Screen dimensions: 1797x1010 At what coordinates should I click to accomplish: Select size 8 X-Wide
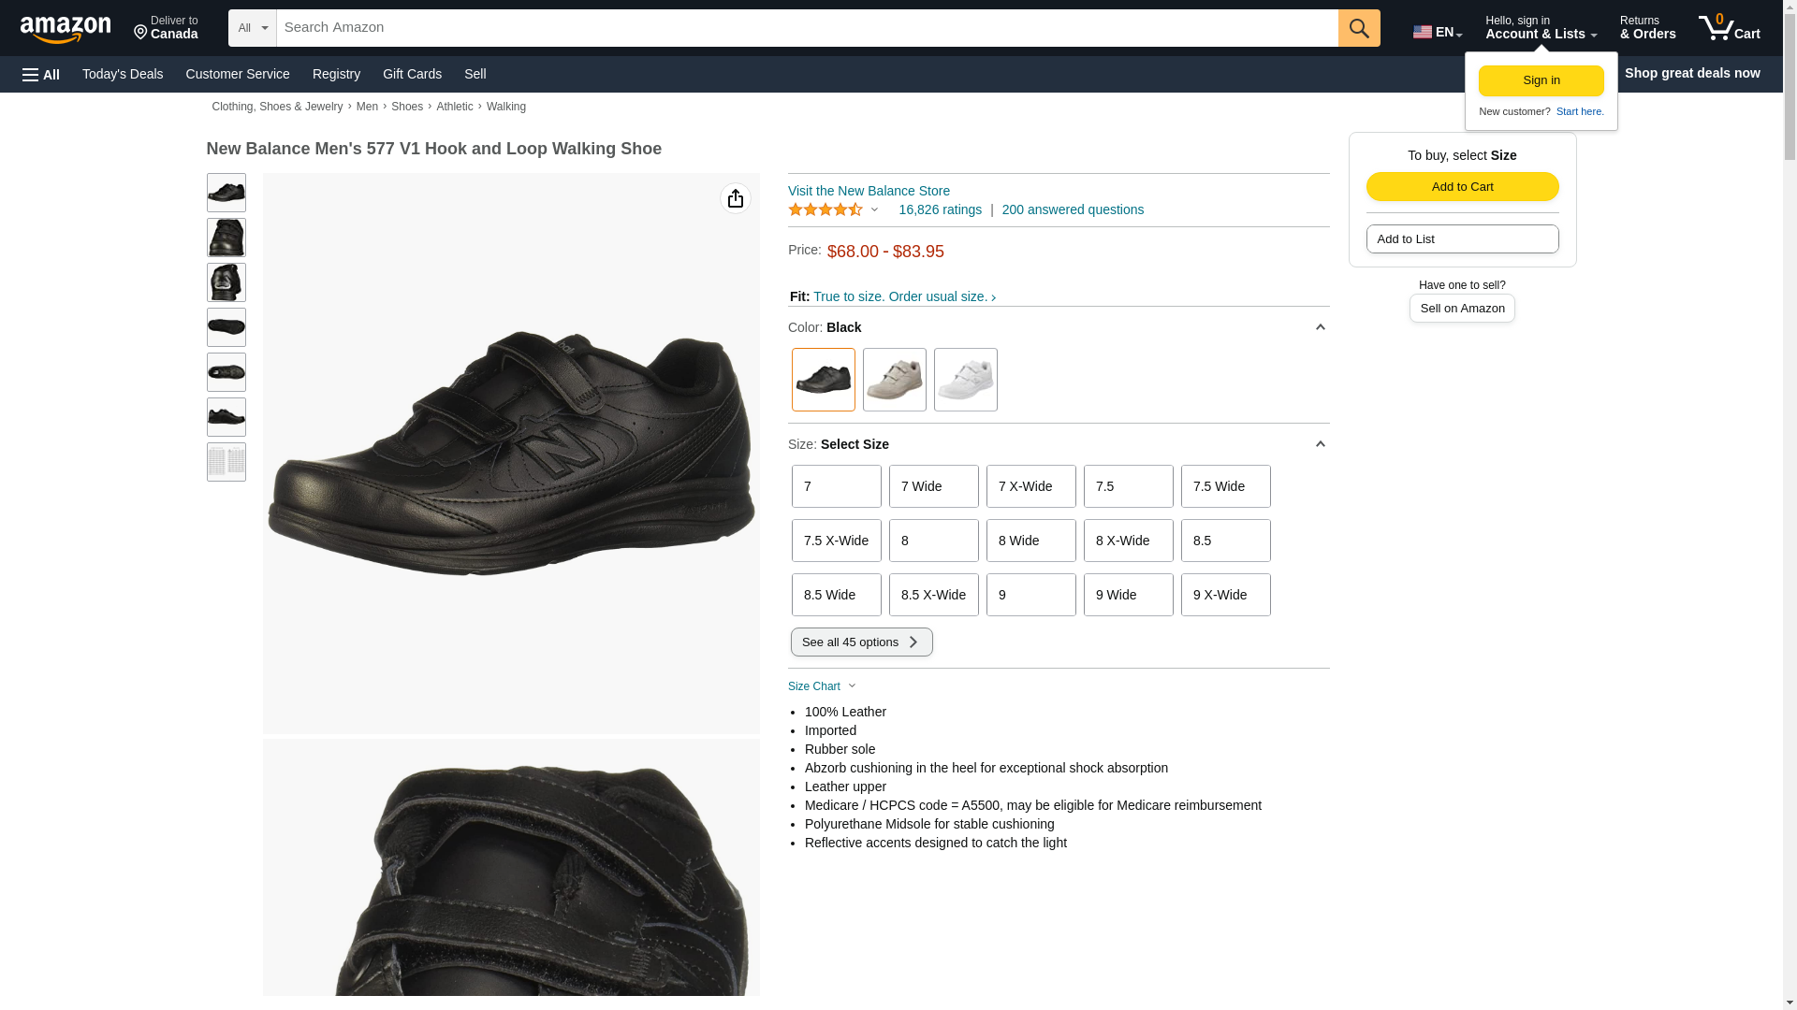pos(1128,541)
